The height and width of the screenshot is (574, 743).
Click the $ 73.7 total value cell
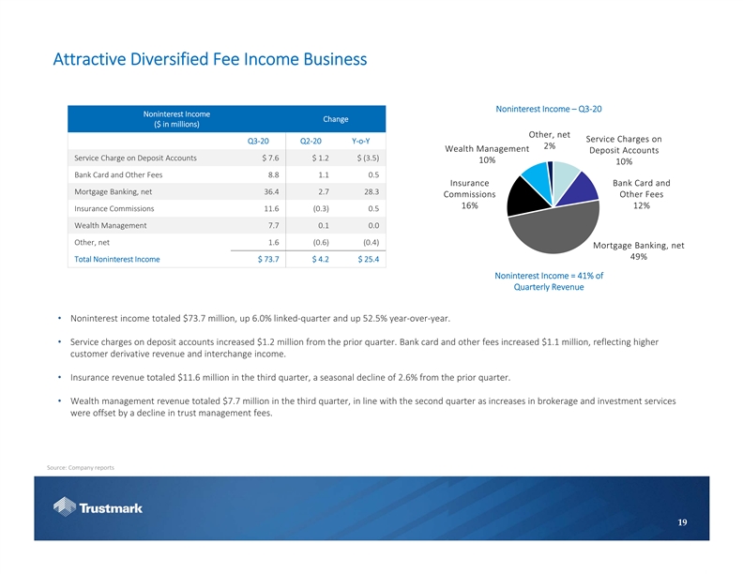tap(267, 259)
